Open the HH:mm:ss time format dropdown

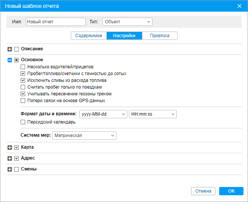(152, 114)
